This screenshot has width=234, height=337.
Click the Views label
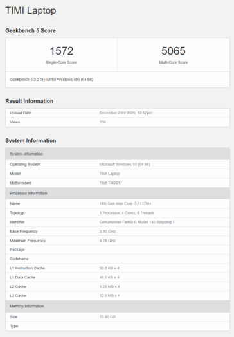(15, 122)
